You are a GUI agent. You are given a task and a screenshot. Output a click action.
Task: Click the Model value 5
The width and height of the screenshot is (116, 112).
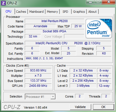tap(69, 48)
